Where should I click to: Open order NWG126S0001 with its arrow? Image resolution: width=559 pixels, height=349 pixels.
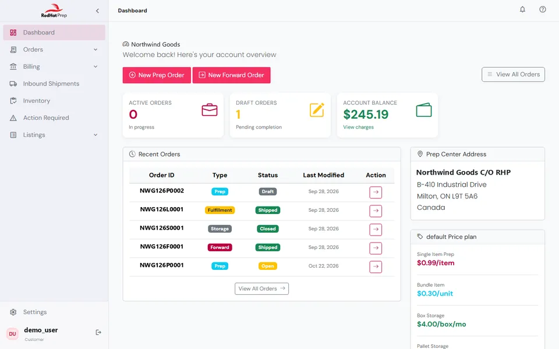376,229
